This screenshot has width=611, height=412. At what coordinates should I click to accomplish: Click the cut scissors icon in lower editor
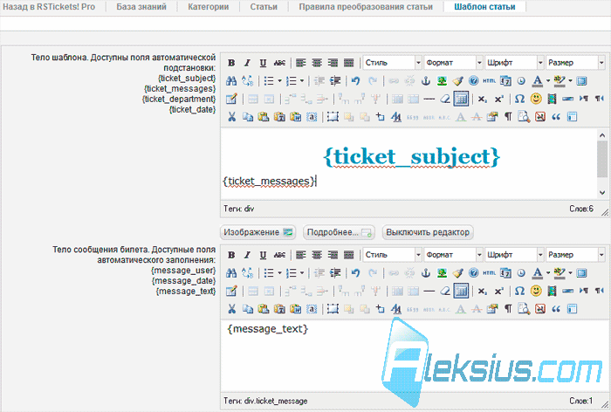tap(232, 309)
